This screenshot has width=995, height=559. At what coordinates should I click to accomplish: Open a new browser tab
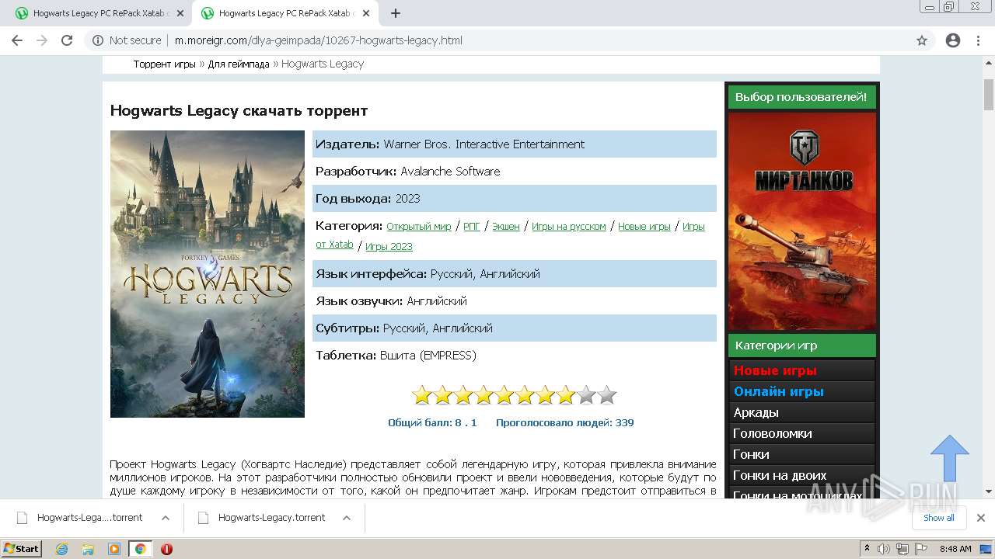pyautogui.click(x=396, y=13)
